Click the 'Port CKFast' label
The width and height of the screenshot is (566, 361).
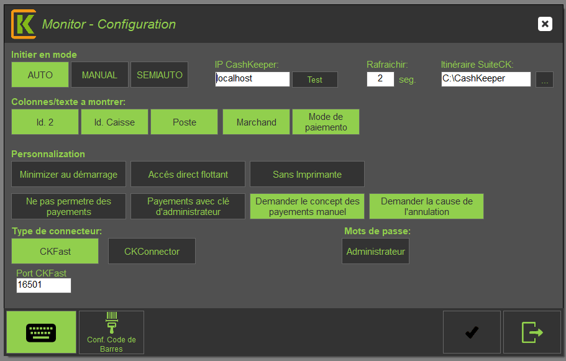point(41,273)
